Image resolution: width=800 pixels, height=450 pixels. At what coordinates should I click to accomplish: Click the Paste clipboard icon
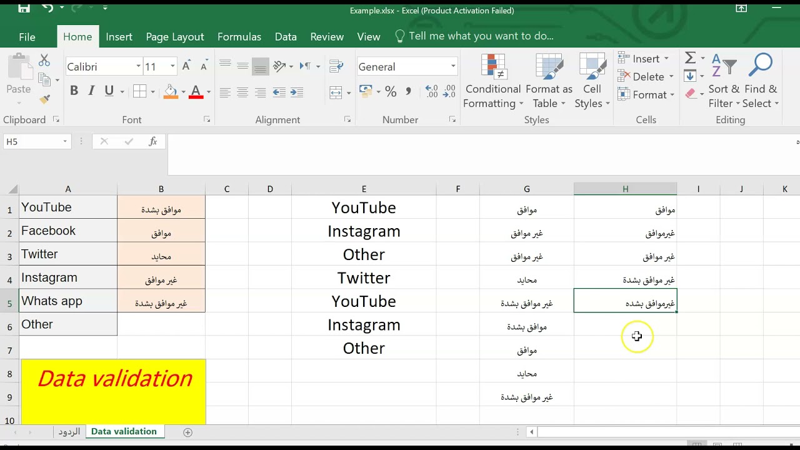point(19,68)
